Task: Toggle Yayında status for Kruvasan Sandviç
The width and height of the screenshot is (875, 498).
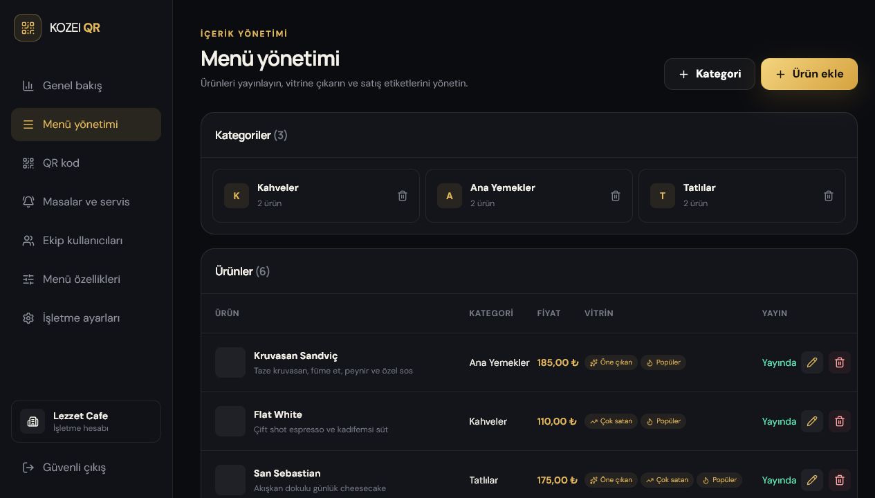Action: pyautogui.click(x=779, y=362)
